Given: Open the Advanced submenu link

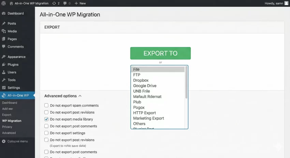Looking at the screenshot, I should click(9, 133).
